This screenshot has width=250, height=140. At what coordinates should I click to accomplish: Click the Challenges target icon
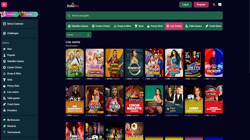click(4, 33)
